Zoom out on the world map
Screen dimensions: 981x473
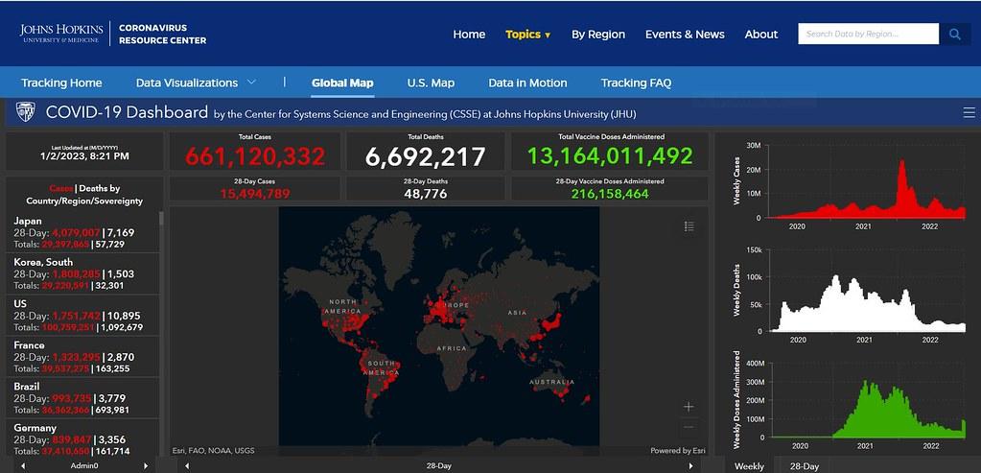click(689, 427)
